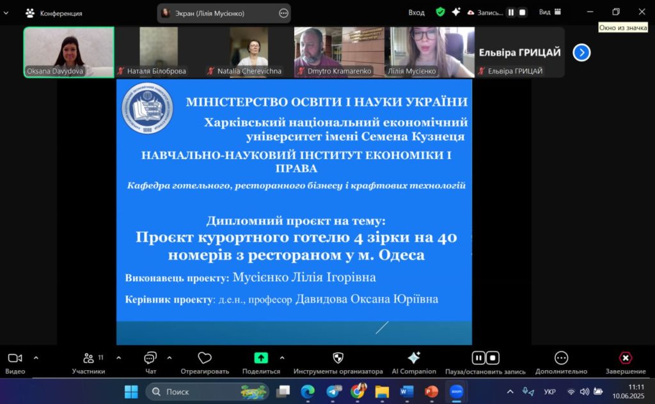
Task: Open PowerPoint from the Windows taskbar
Action: [x=431, y=391]
